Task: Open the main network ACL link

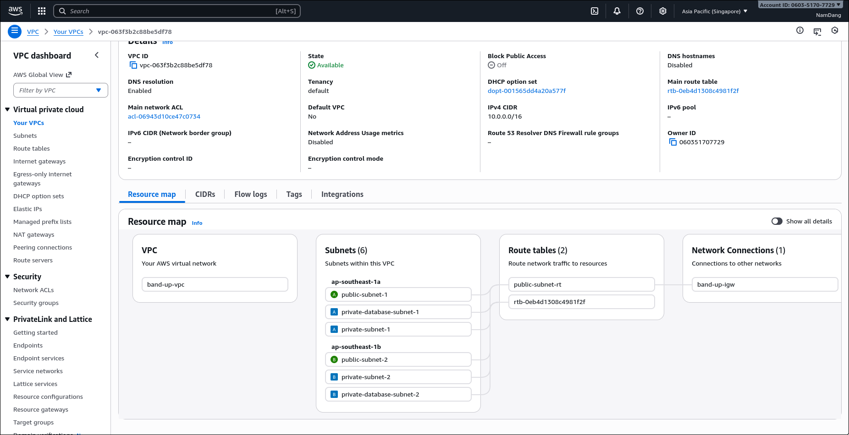Action: tap(164, 117)
